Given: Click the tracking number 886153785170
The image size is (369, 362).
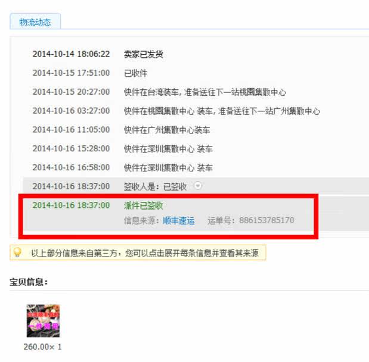Looking at the screenshot, I should tap(266, 220).
